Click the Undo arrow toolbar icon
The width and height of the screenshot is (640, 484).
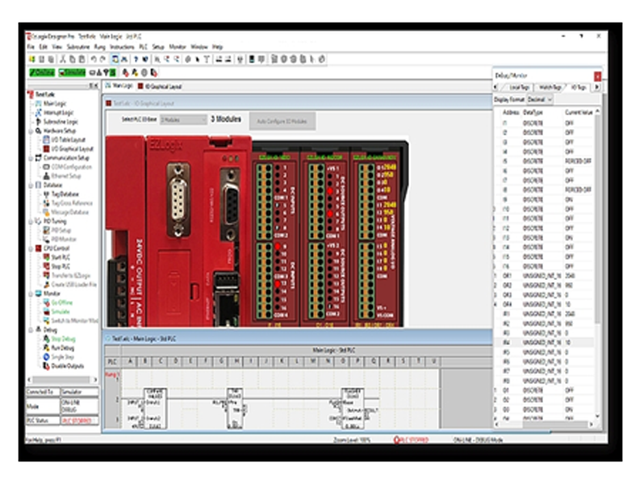pos(94,60)
